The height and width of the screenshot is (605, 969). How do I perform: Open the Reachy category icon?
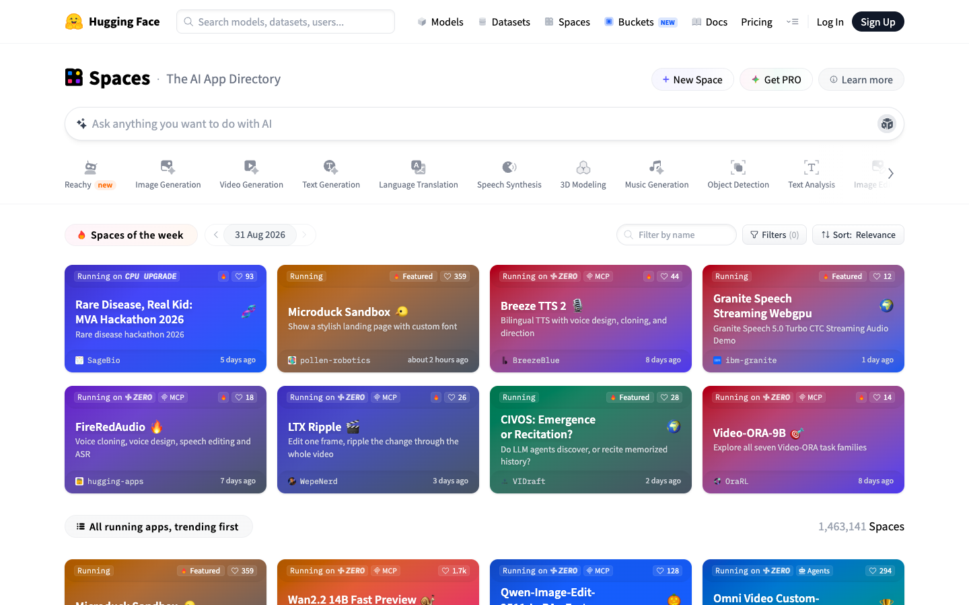[90, 167]
